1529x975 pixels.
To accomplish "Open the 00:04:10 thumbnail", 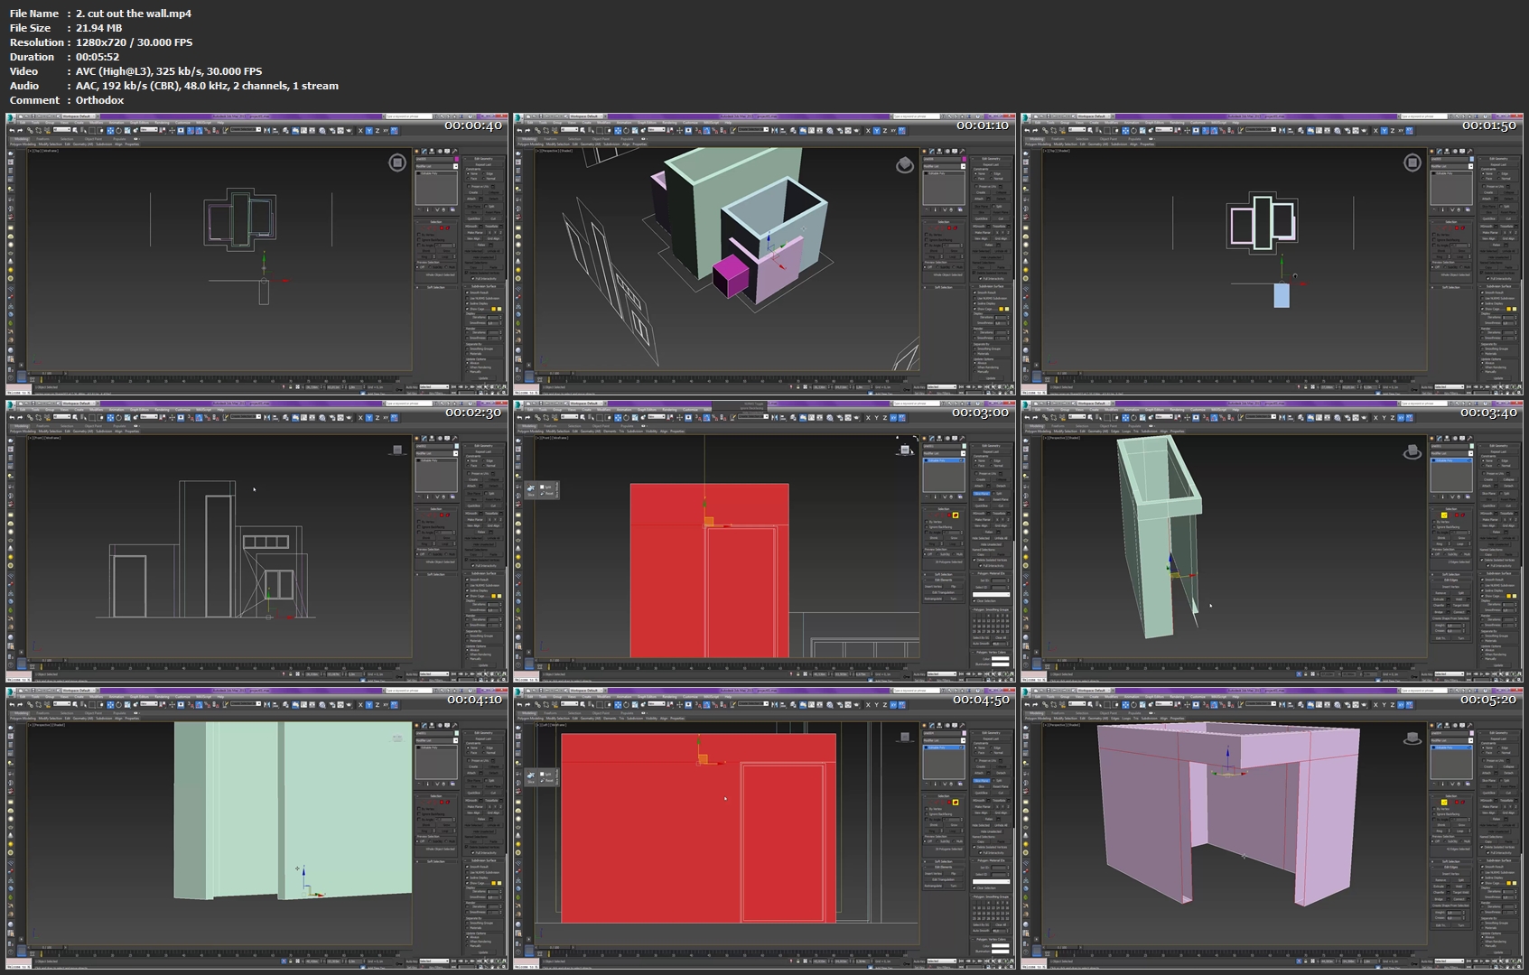I will pyautogui.click(x=257, y=828).
